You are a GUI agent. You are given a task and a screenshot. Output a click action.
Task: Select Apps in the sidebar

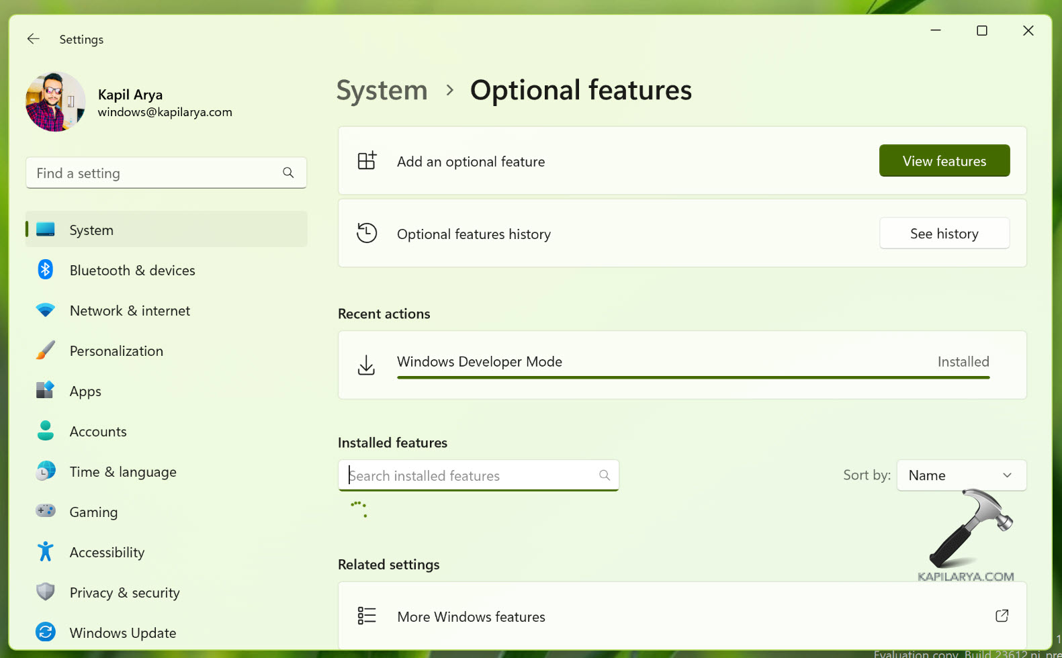click(85, 391)
